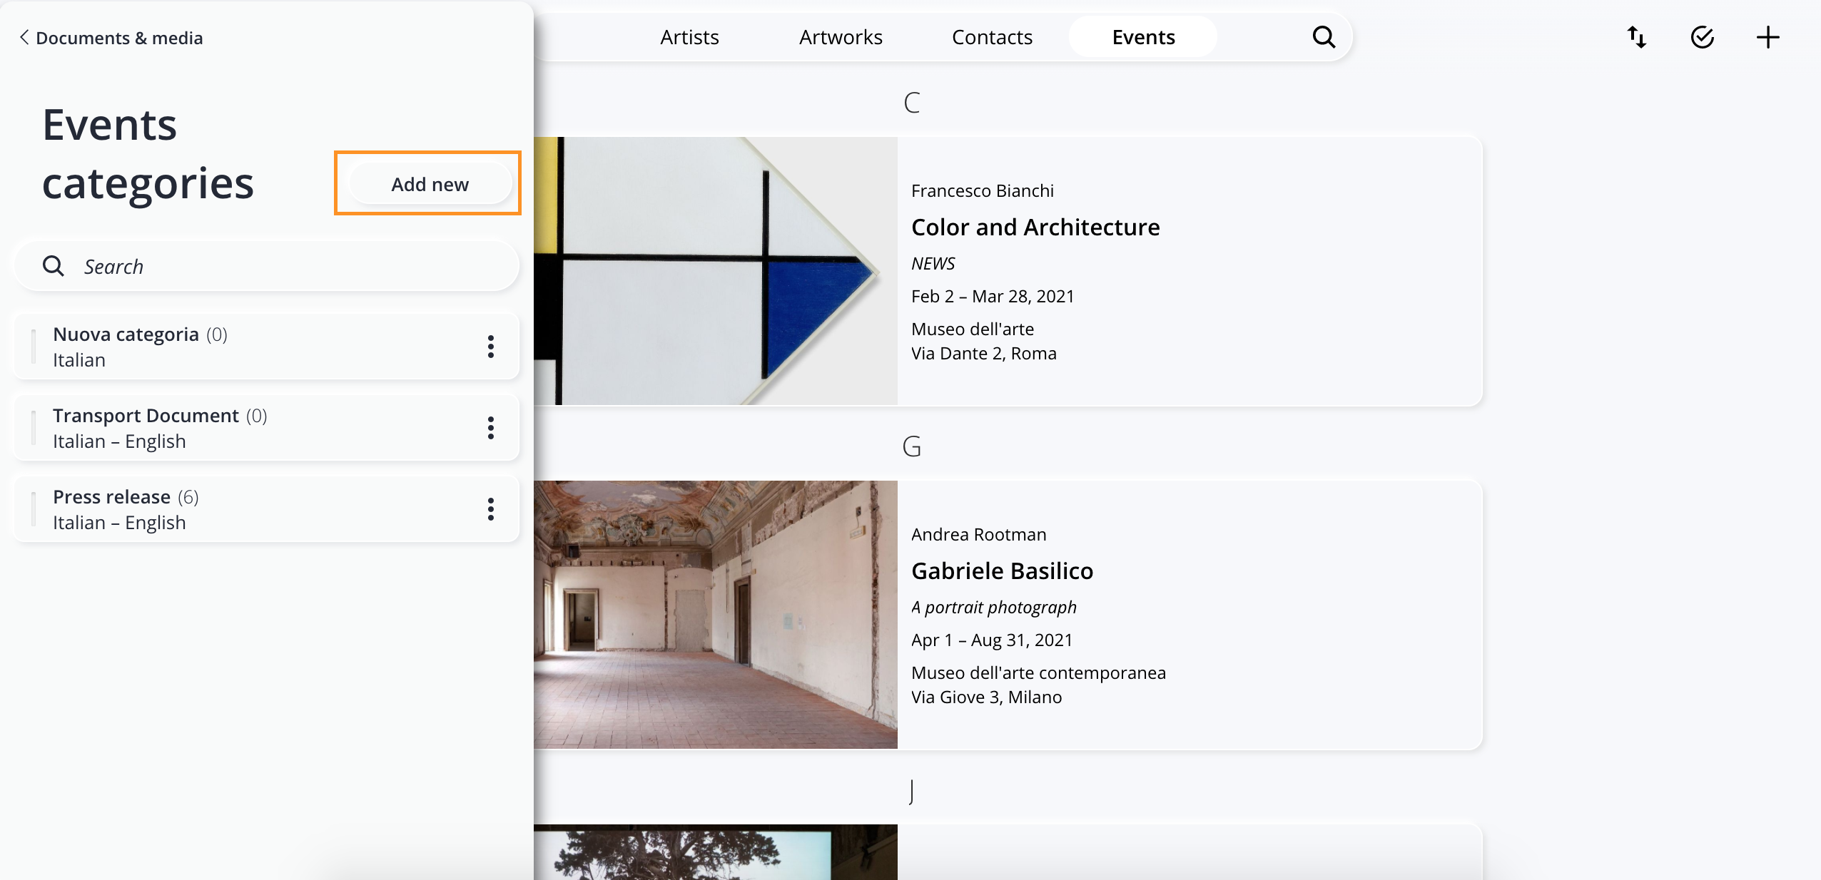Screen dimensions: 1821x880
Task: Open search from top navigation magnifier
Action: pos(1324,37)
